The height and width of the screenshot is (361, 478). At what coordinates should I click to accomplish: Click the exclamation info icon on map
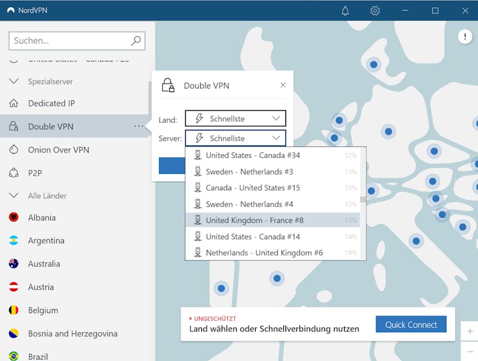(465, 37)
